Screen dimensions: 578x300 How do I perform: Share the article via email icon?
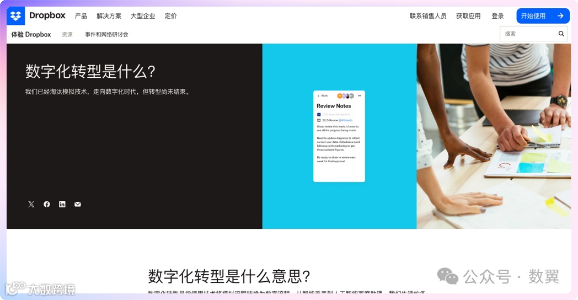click(78, 204)
